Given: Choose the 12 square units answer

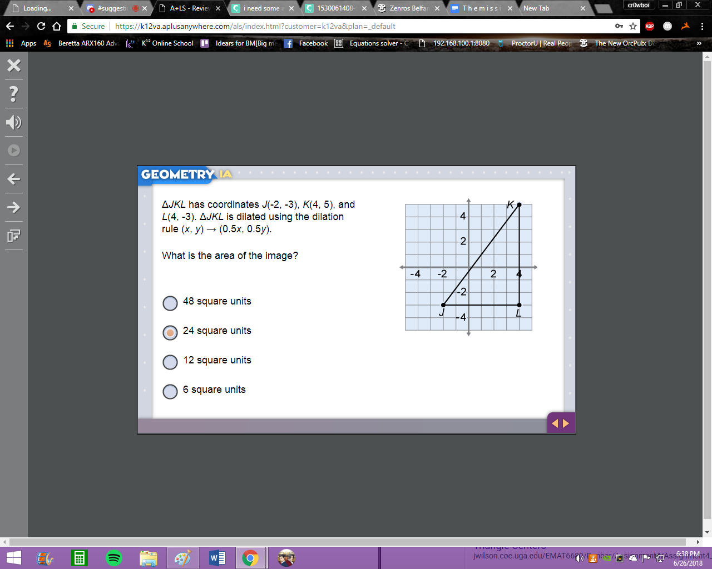Looking at the screenshot, I should point(170,362).
